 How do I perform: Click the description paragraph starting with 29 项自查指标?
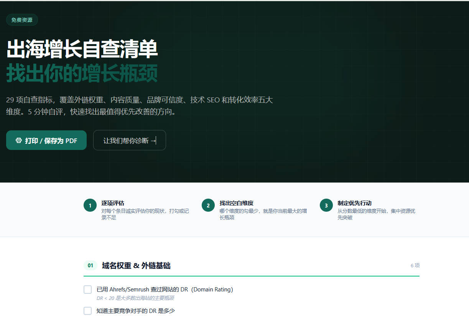click(140, 106)
